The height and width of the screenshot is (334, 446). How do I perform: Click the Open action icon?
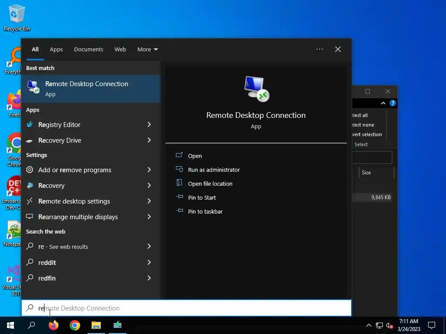click(179, 155)
